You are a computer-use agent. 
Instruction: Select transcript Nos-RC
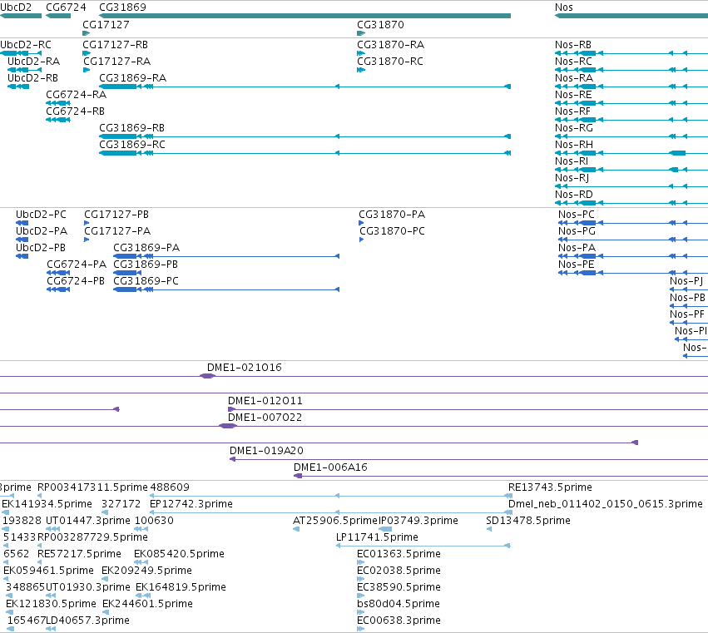(573, 62)
